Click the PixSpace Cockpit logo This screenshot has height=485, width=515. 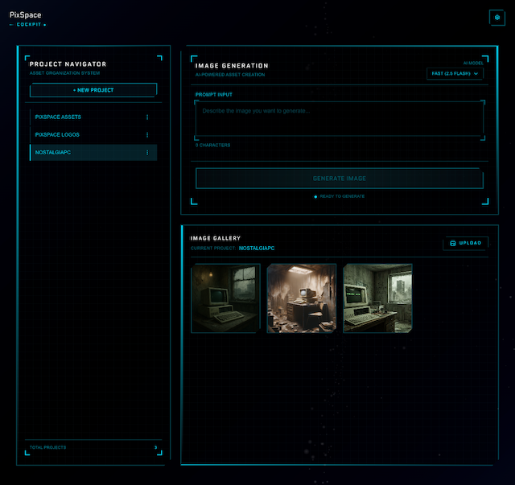(27, 18)
